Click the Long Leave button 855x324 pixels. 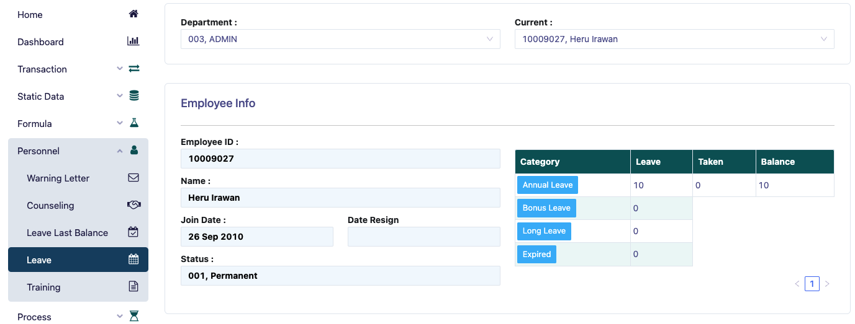point(544,231)
